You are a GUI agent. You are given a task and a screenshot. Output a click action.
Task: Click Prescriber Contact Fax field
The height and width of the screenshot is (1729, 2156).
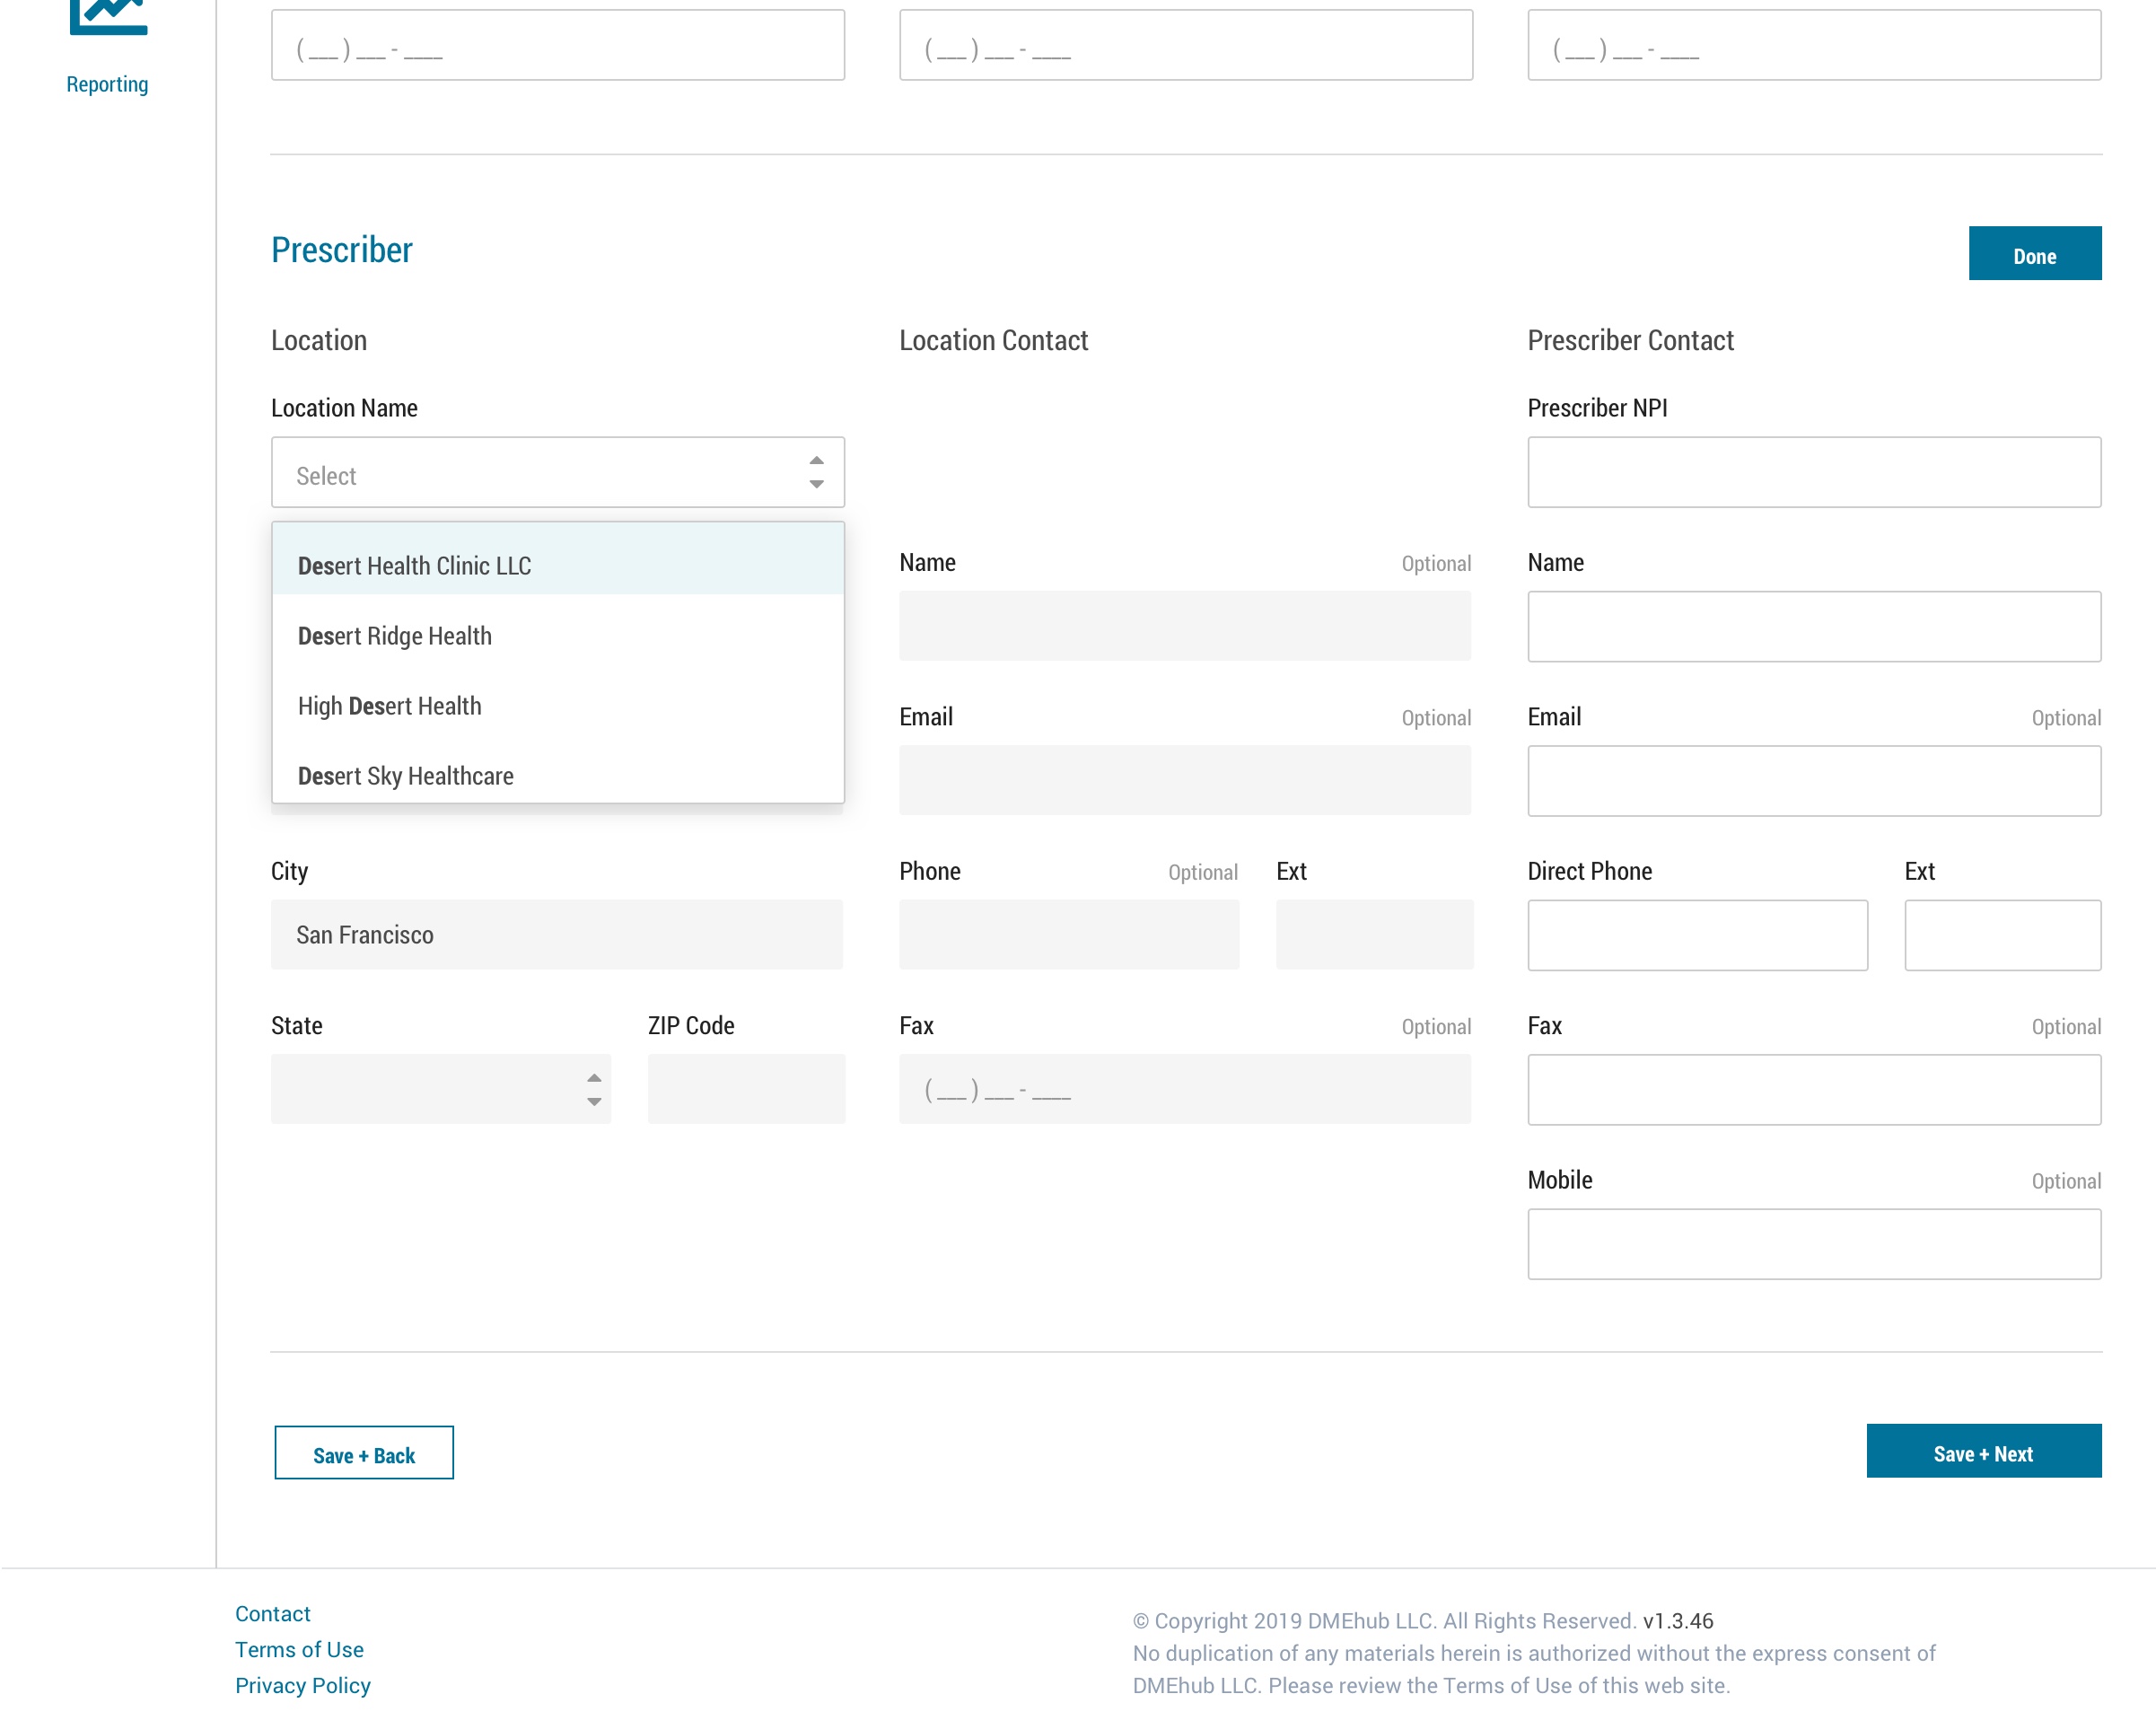(x=1813, y=1090)
